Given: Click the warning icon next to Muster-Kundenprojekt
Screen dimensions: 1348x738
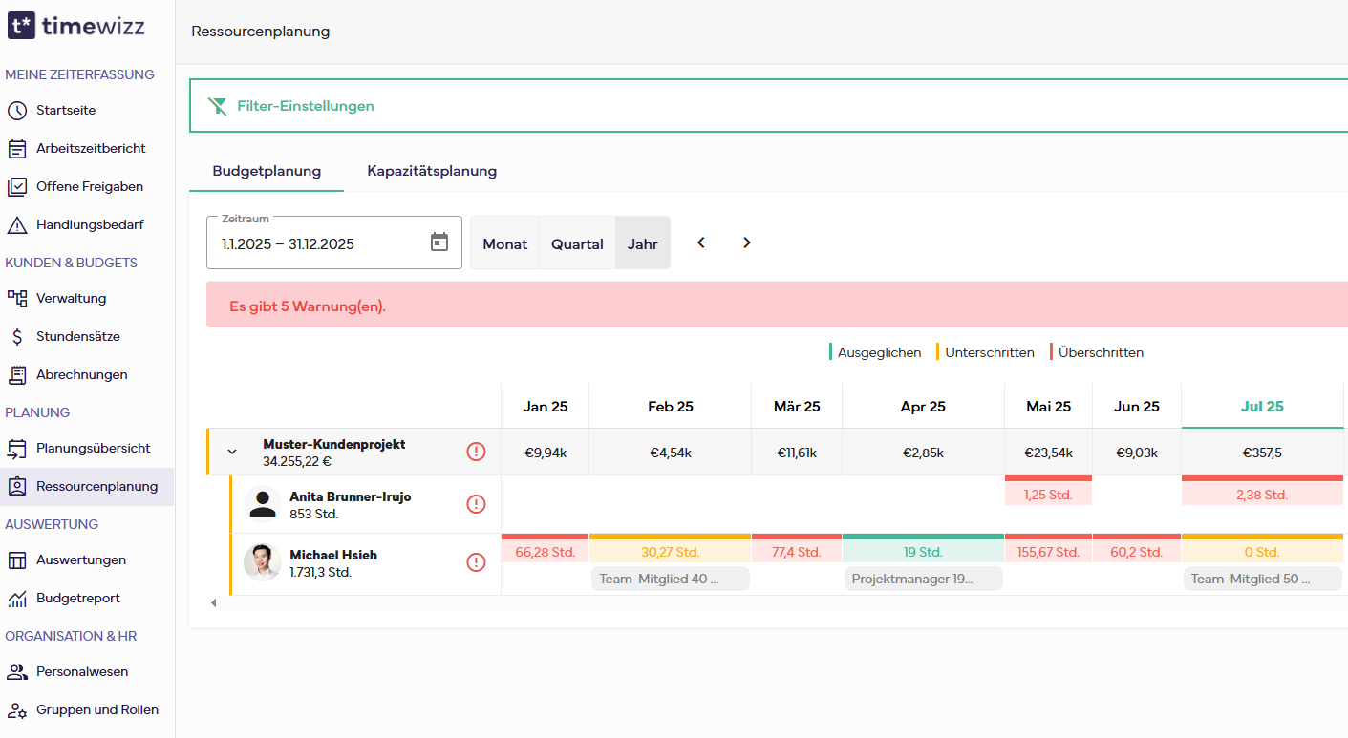Looking at the screenshot, I should coord(477,452).
